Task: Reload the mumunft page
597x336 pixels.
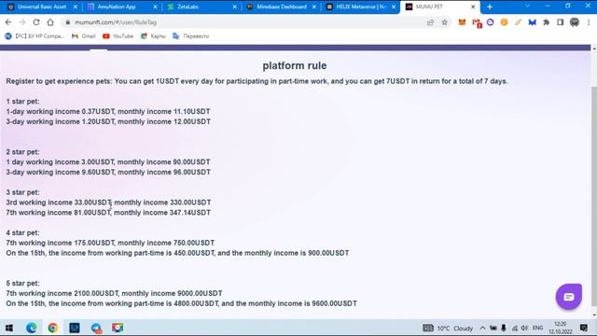Action: tap(36, 22)
